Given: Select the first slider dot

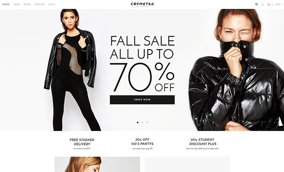Looking at the screenshot, I should [x=138, y=122].
